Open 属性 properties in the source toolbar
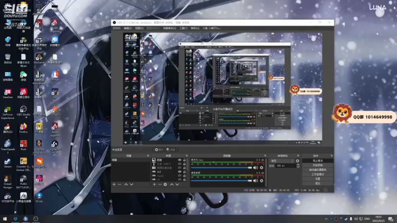Image resolution: width=397 pixels, height=223 pixels. [x=159, y=150]
